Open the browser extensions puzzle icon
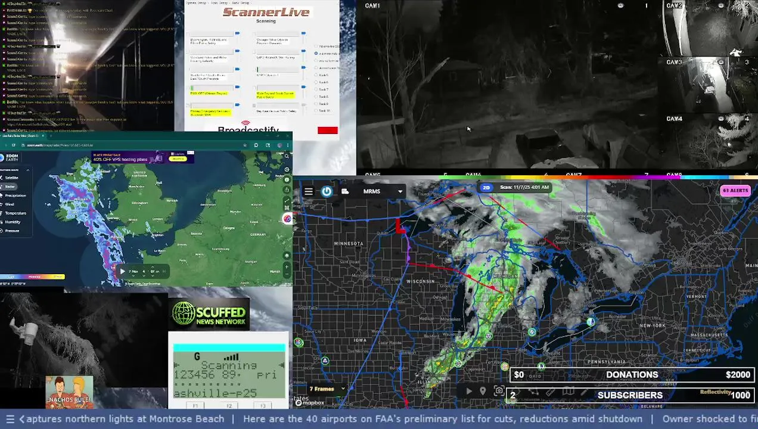The height and width of the screenshot is (429, 758). pyautogui.click(x=256, y=145)
